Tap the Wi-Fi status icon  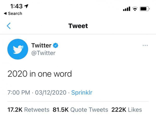click(135, 9)
